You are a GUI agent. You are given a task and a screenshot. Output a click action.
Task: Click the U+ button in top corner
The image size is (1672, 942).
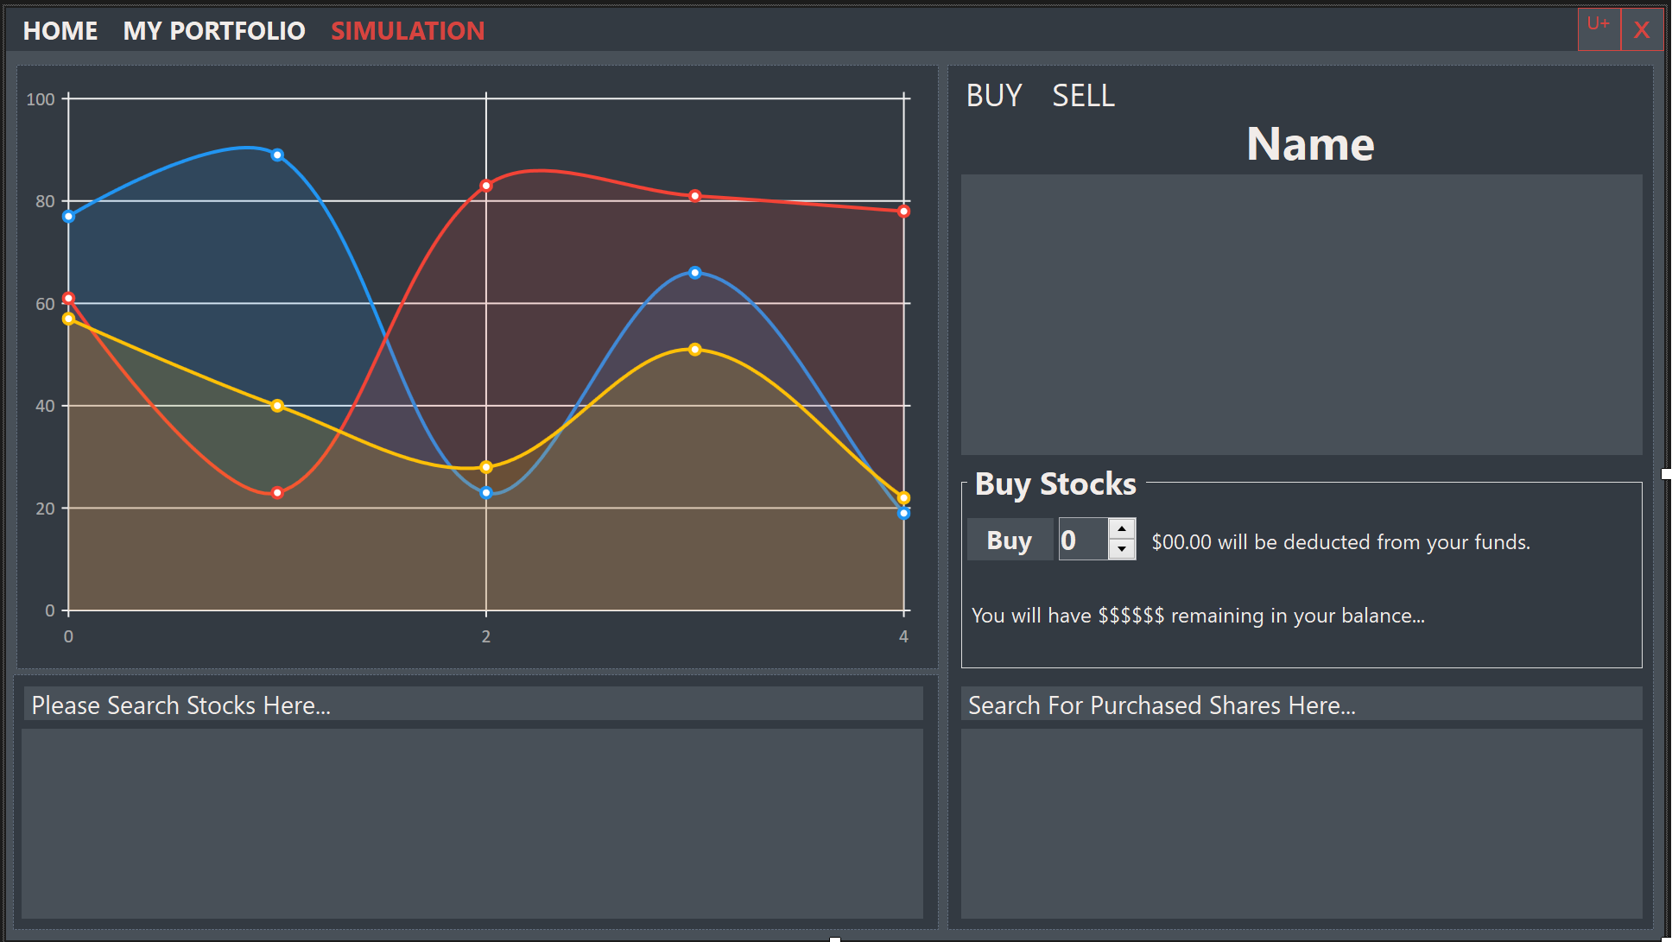1599,29
